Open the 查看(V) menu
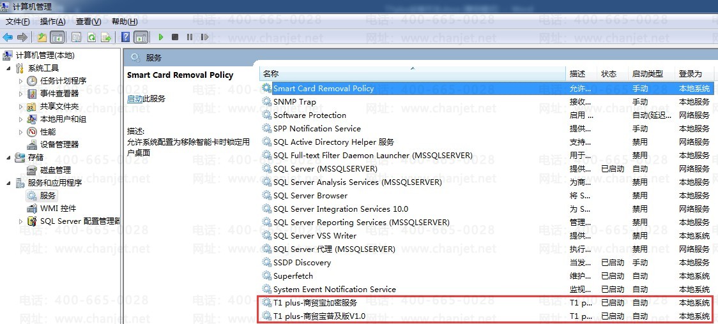The image size is (718, 324). (x=88, y=21)
